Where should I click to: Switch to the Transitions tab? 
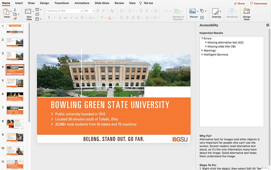coord(62,3)
